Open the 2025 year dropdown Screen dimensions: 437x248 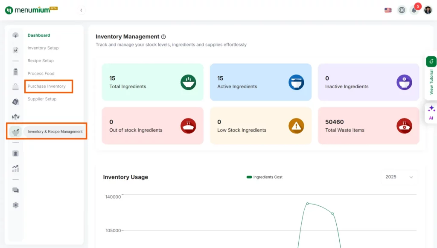tap(399, 177)
